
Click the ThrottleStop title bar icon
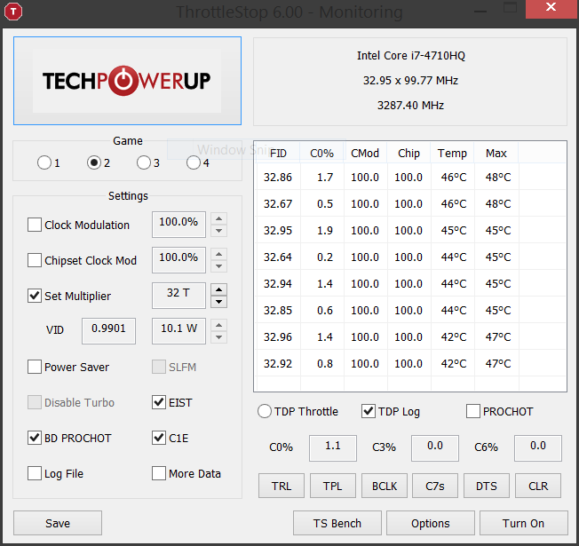(x=13, y=12)
